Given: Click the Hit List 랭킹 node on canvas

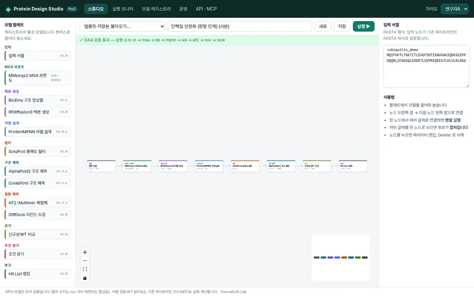Looking at the screenshot, I should pos(353,166).
